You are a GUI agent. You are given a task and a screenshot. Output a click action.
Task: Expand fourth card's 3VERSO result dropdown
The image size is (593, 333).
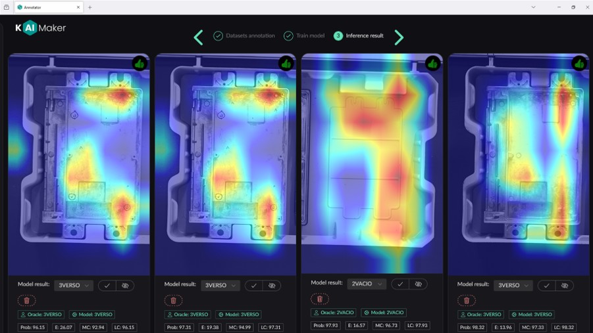tap(513, 286)
